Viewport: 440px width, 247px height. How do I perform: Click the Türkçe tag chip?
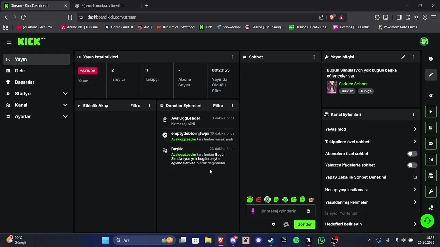pyautogui.click(x=366, y=91)
